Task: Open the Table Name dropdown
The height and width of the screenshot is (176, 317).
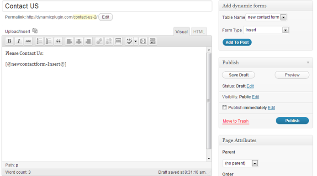Action: [266, 17]
